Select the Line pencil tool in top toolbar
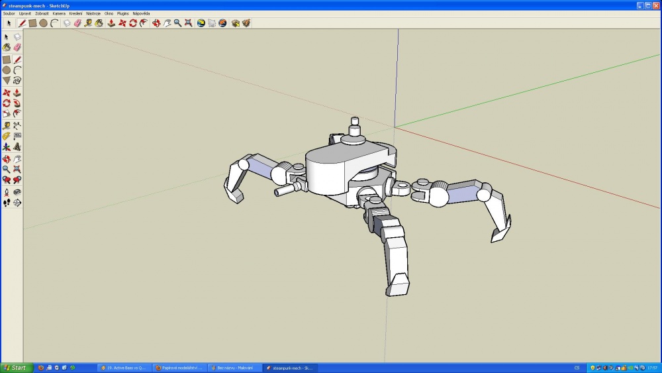This screenshot has width=662, height=373. pyautogui.click(x=22, y=23)
